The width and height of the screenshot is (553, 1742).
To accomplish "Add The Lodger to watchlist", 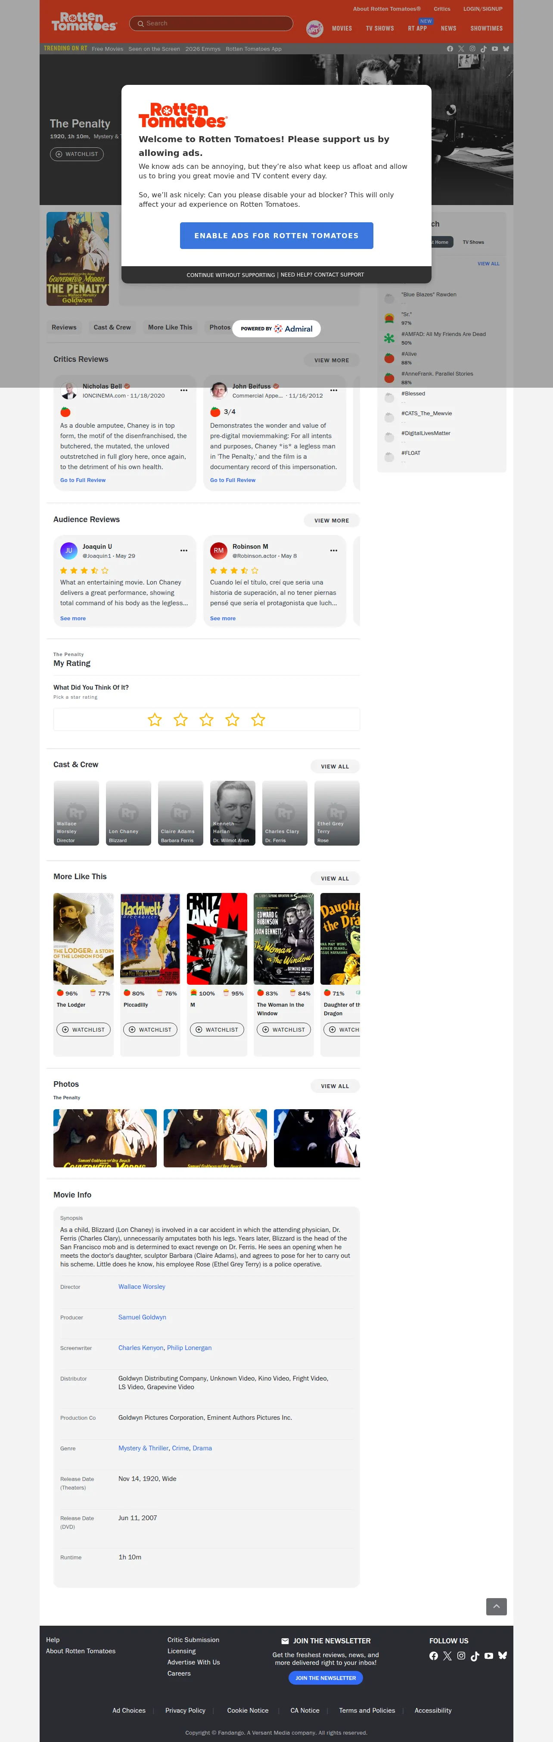I will (83, 1029).
